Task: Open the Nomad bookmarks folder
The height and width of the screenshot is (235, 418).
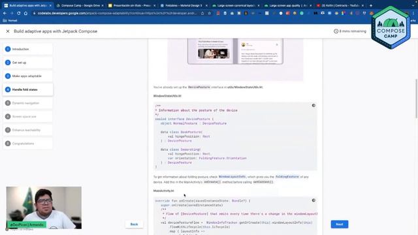Action: (x=10, y=20)
